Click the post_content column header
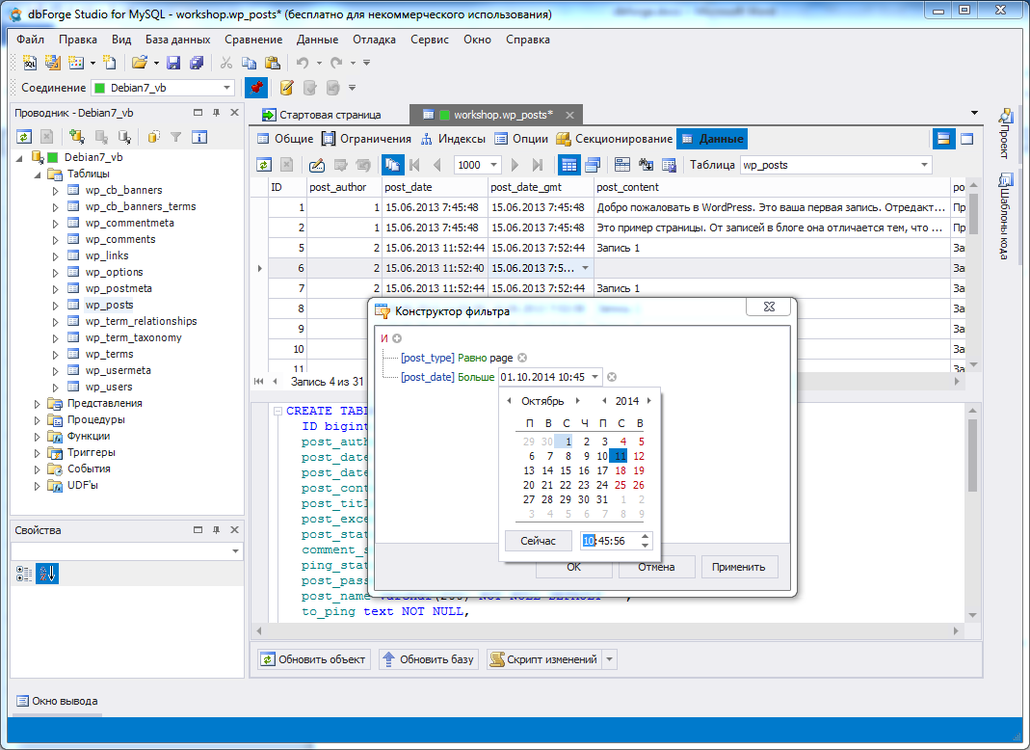 click(772, 187)
